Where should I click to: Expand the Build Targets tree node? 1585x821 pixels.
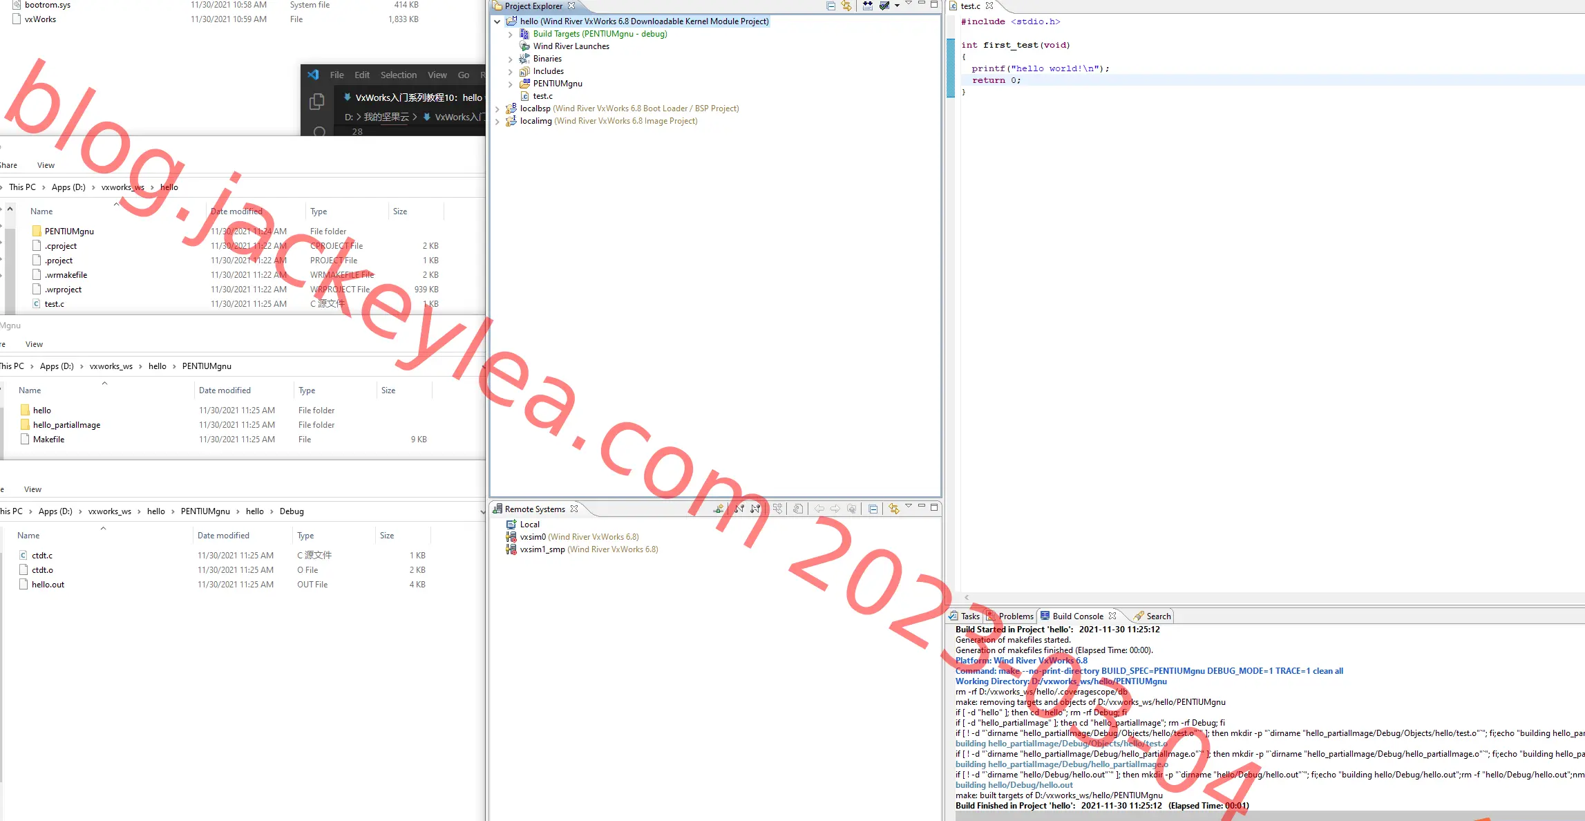tap(510, 34)
